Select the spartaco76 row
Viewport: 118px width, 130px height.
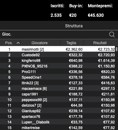57,117
